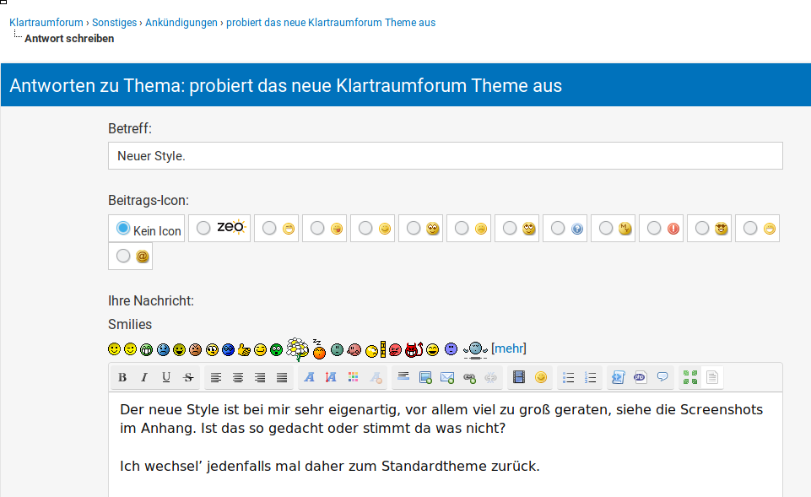Viewport: 811px width, 497px height.
Task: Toggle bold formatting in editor toolbar
Action: [x=122, y=377]
